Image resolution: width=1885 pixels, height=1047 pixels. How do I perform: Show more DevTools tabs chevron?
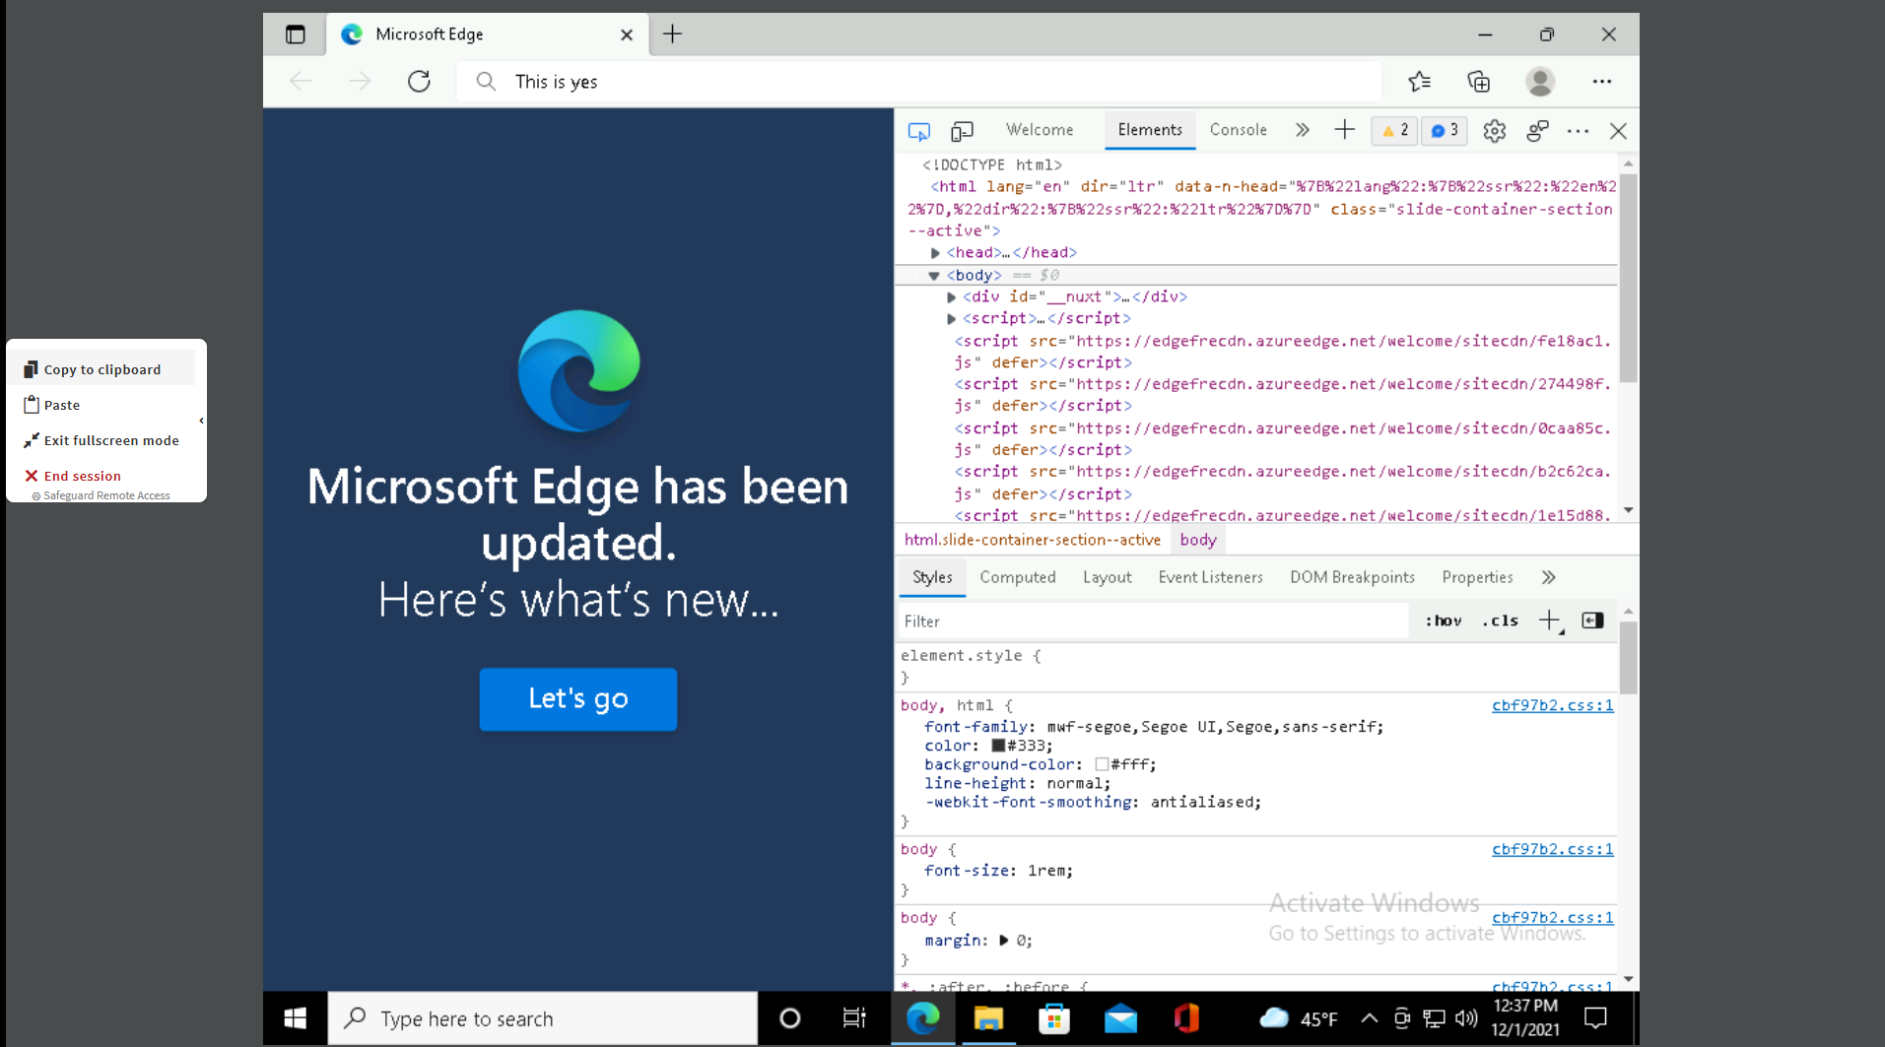(1302, 130)
